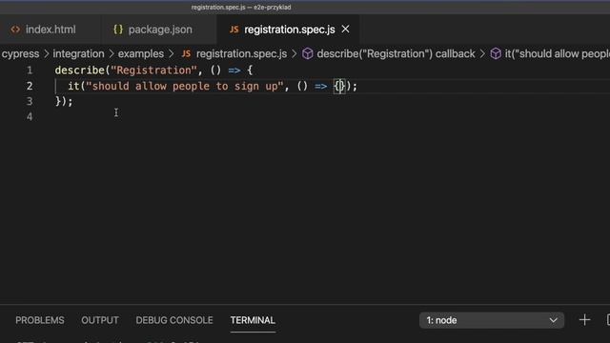The height and width of the screenshot is (343, 610).
Task: Click line number 2 in the gutter
Action: click(30, 86)
